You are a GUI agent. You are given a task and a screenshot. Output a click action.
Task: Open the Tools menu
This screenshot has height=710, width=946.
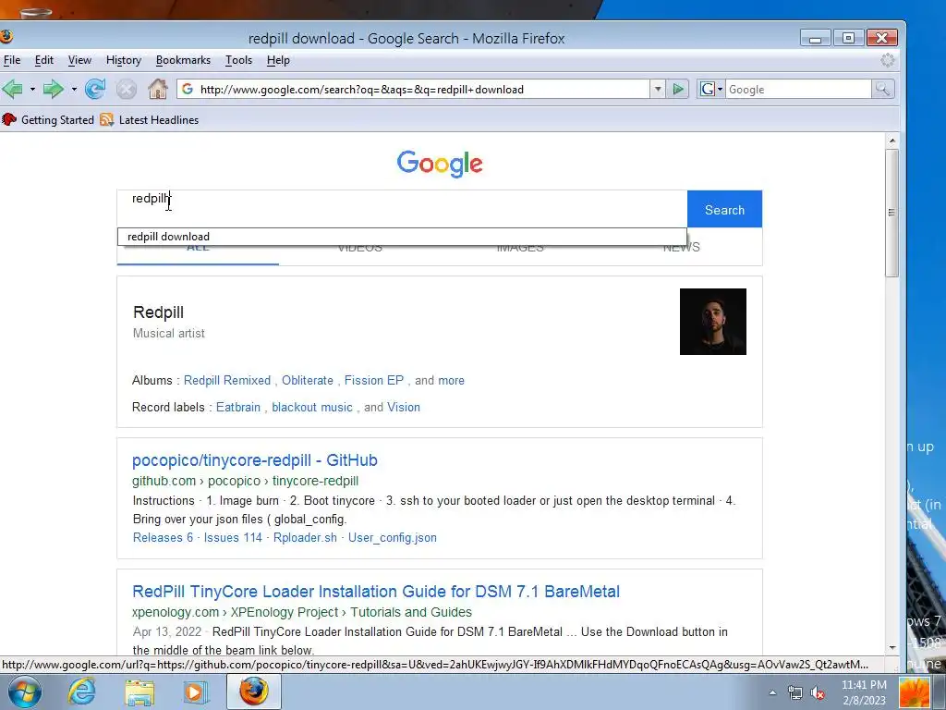(x=239, y=60)
